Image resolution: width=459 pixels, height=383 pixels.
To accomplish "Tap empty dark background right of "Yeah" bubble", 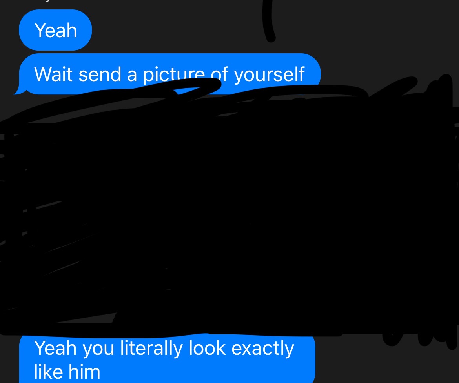I will 176,29.
